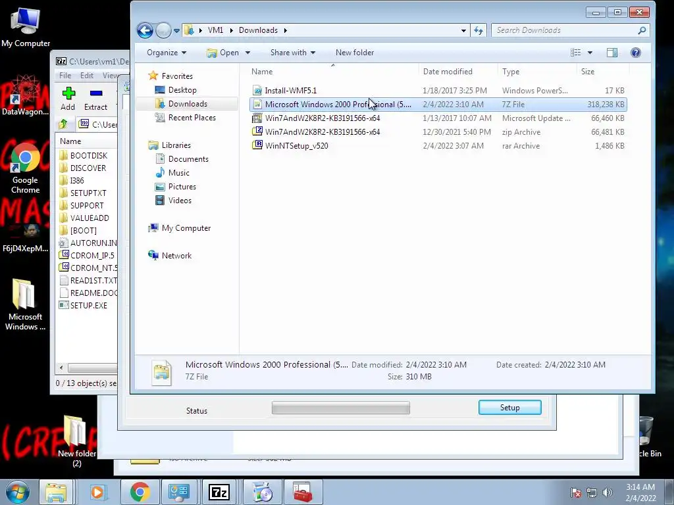This screenshot has height=505, width=674.
Task: Open the Videos library
Action: point(173,200)
